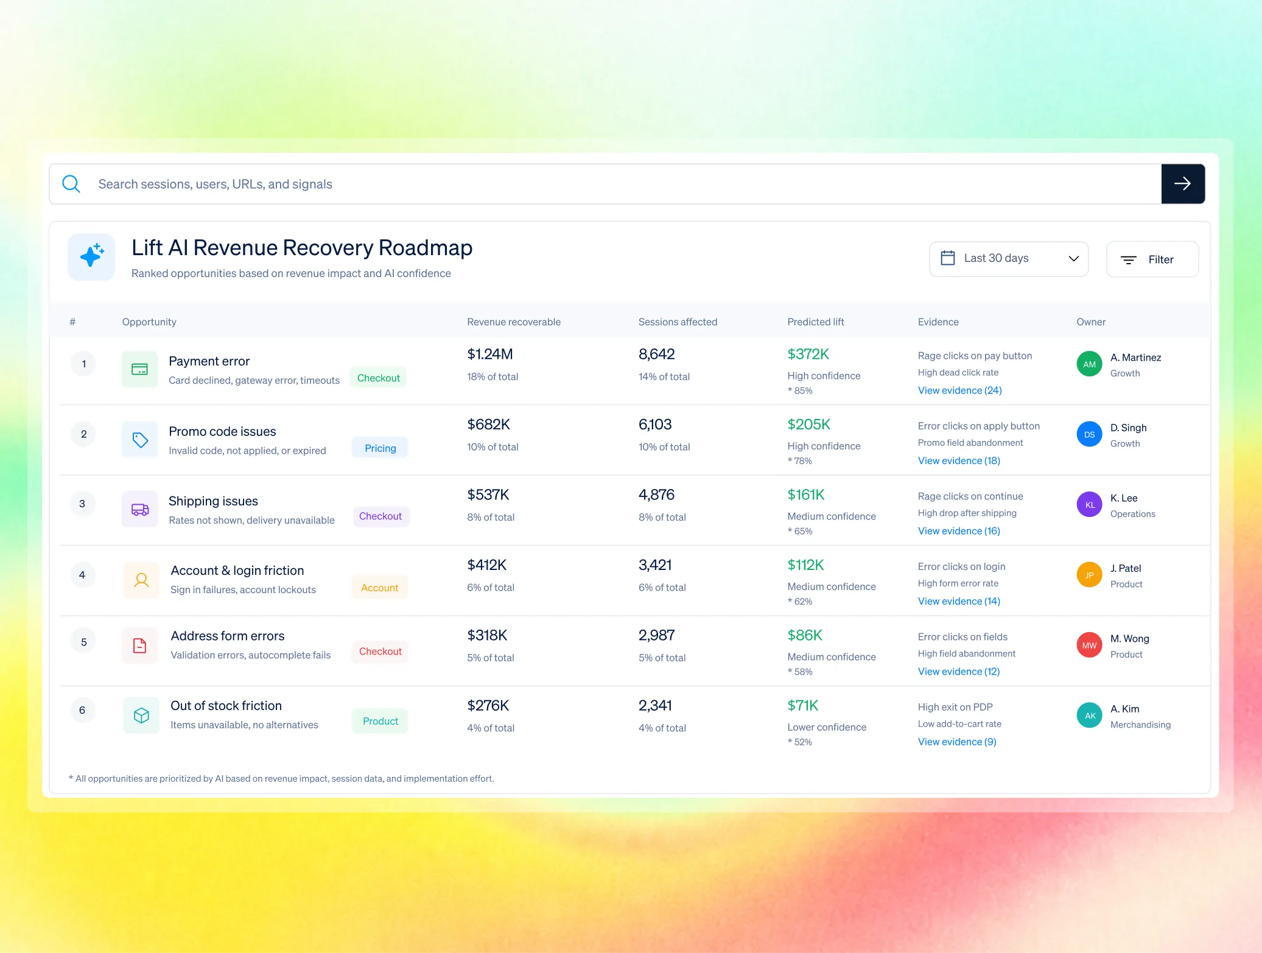Click the Pricing tag on Promo code issues
This screenshot has width=1262, height=953.
click(380, 448)
